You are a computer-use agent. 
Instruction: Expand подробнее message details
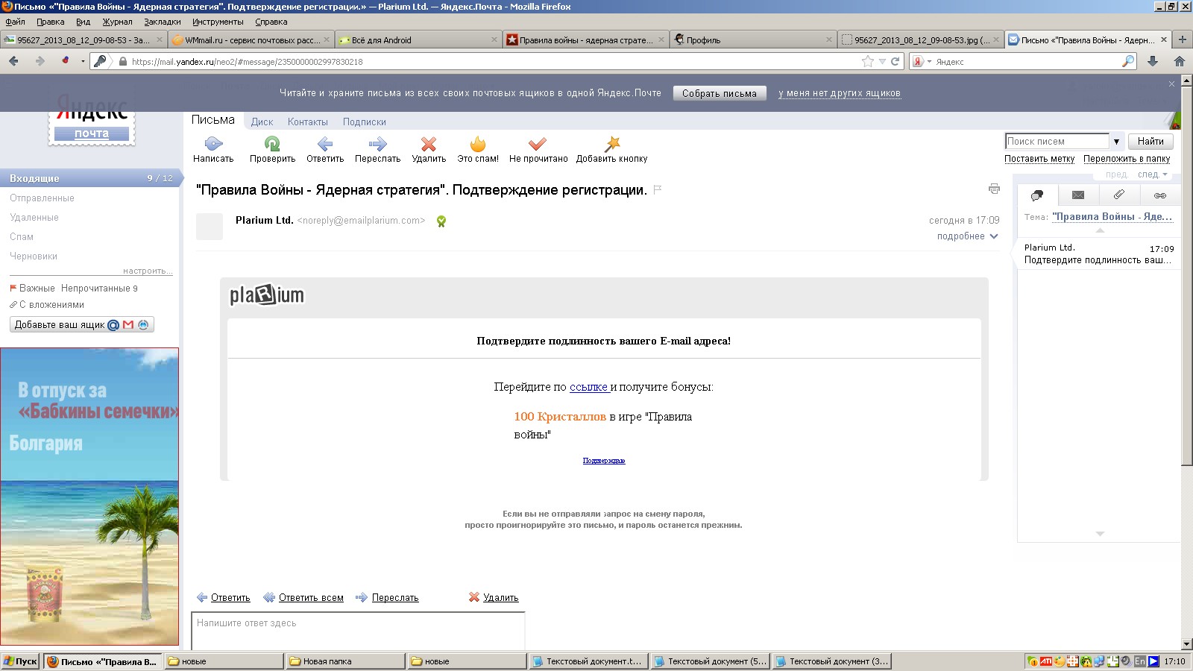pyautogui.click(x=967, y=236)
